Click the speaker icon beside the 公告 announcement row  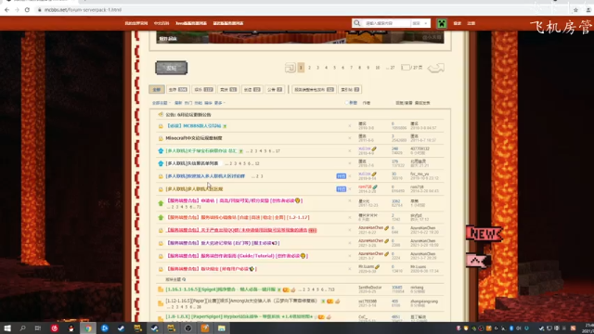point(161,114)
